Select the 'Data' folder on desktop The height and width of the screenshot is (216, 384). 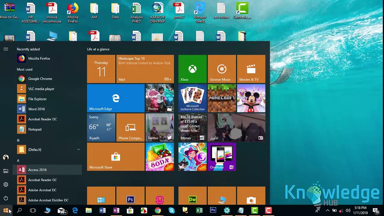tap(115, 11)
